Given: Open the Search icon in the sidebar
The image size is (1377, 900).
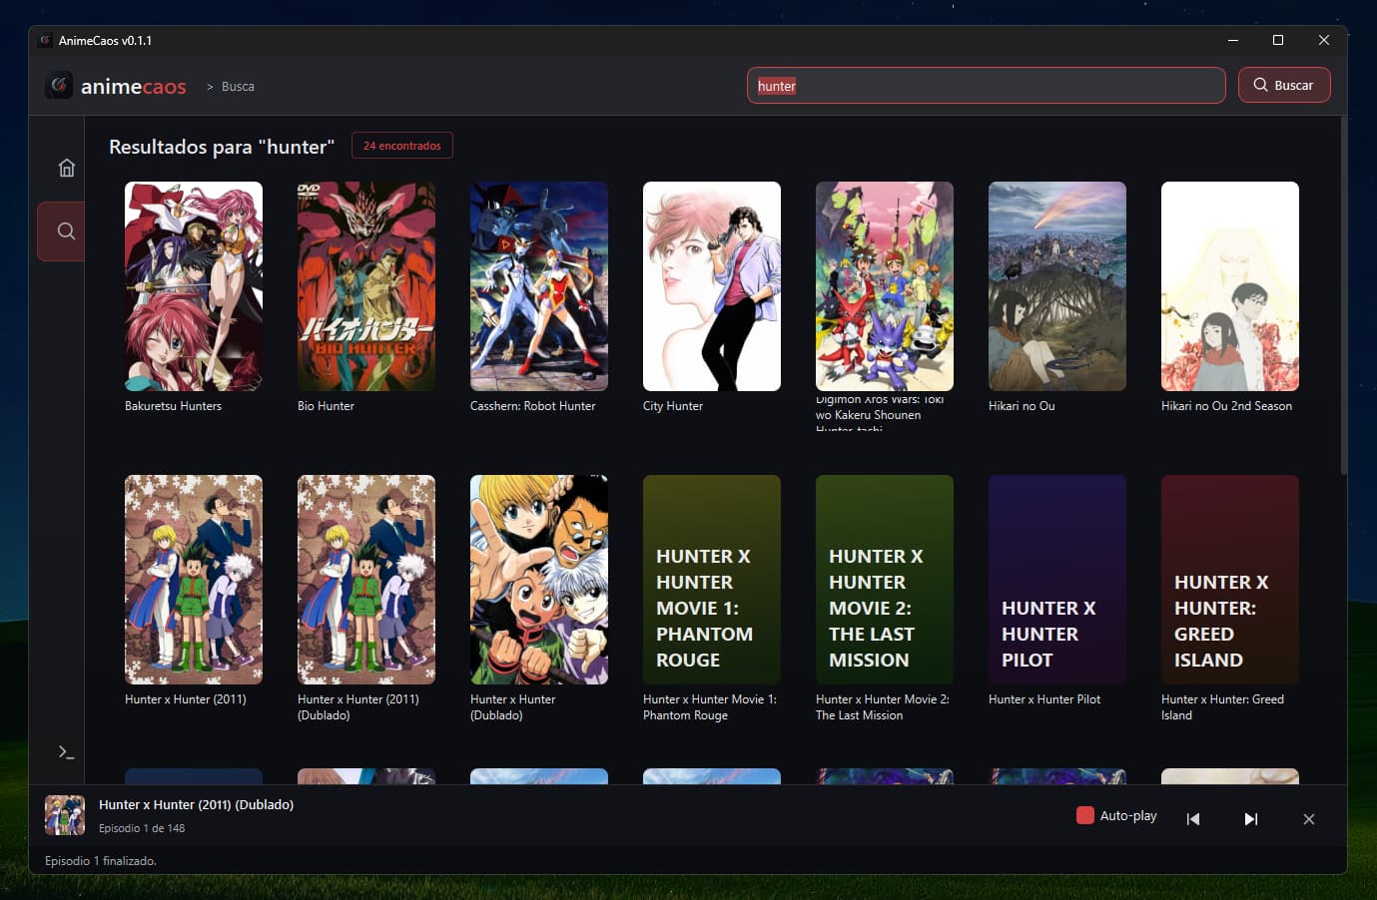Looking at the screenshot, I should coord(64,230).
